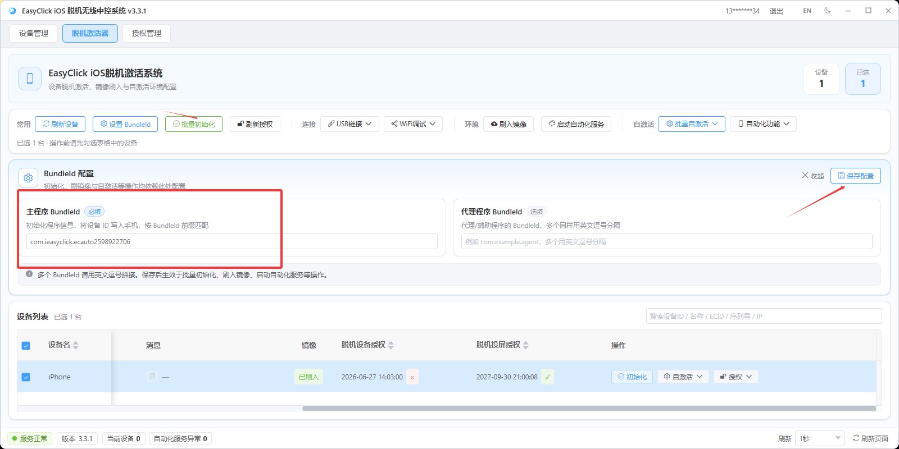Expand the 批量自激活 dropdown
Screen dimensions: 899x449
pos(692,124)
